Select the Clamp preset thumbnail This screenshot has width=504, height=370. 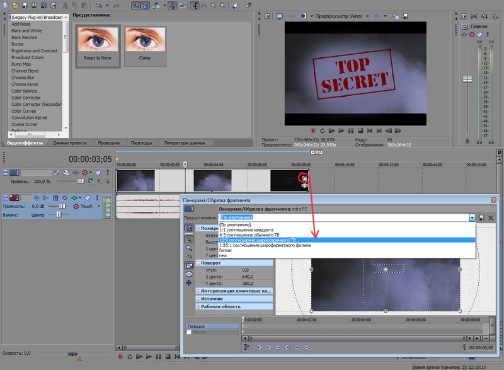(x=145, y=47)
